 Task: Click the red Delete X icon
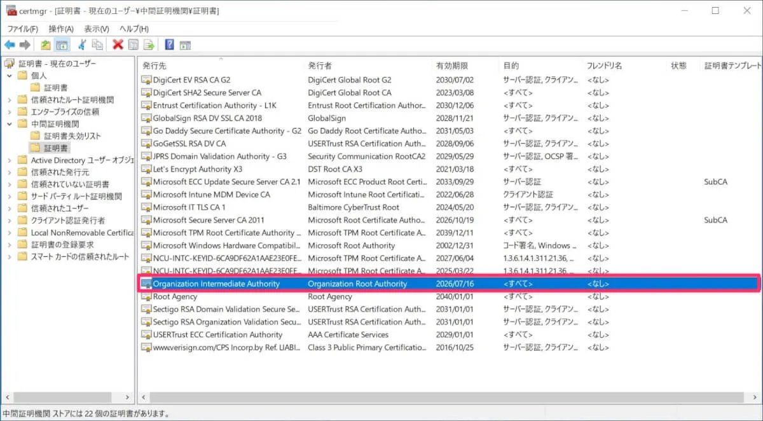(118, 45)
